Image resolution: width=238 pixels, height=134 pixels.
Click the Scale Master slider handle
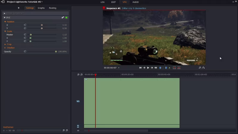31,35
